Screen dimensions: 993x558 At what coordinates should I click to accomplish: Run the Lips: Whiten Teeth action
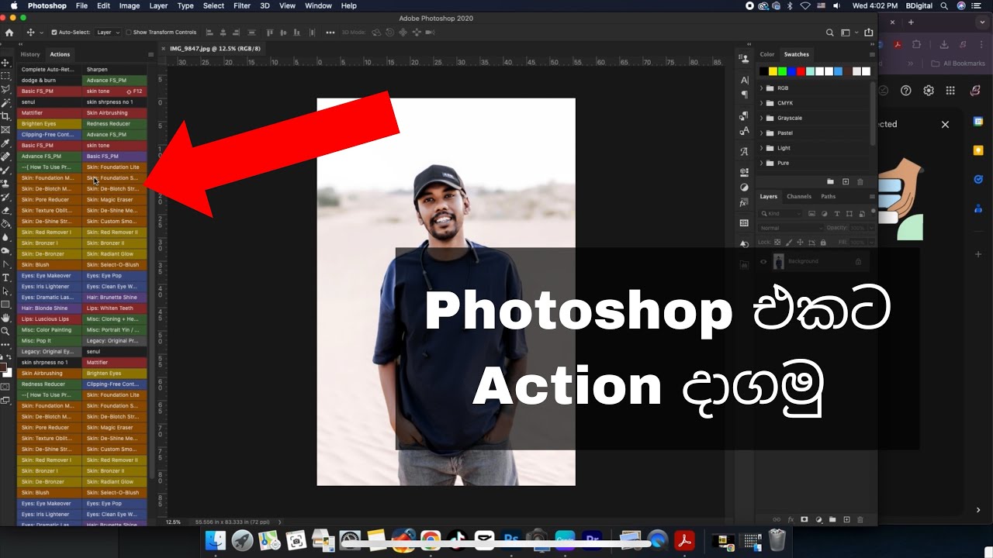(x=115, y=308)
